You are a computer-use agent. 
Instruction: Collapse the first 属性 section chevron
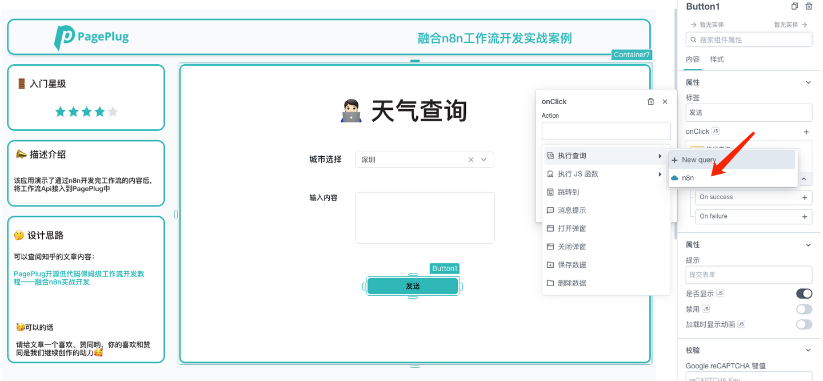808,82
